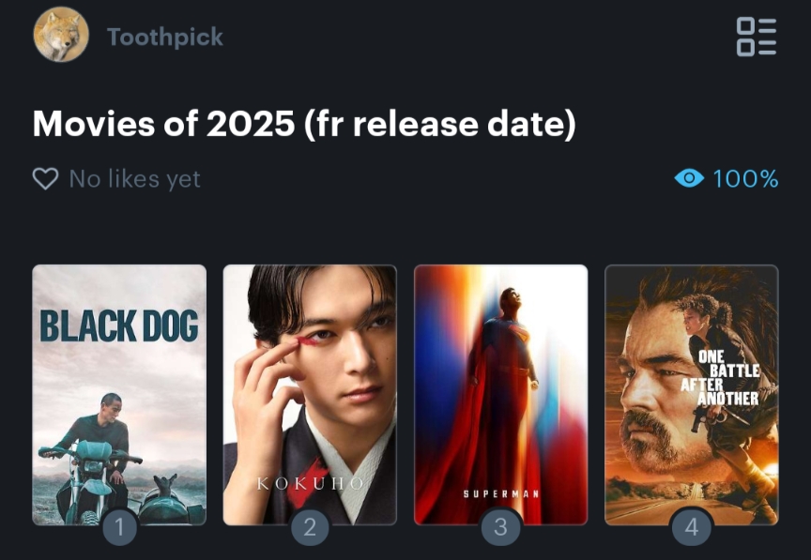811x560 pixels.
Task: Click the blue eye watched icon
Action: pyautogui.click(x=689, y=178)
